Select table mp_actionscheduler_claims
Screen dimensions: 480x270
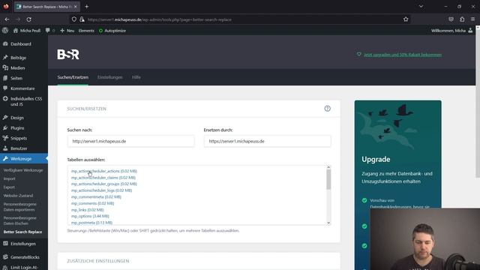pyautogui.click(x=103, y=178)
